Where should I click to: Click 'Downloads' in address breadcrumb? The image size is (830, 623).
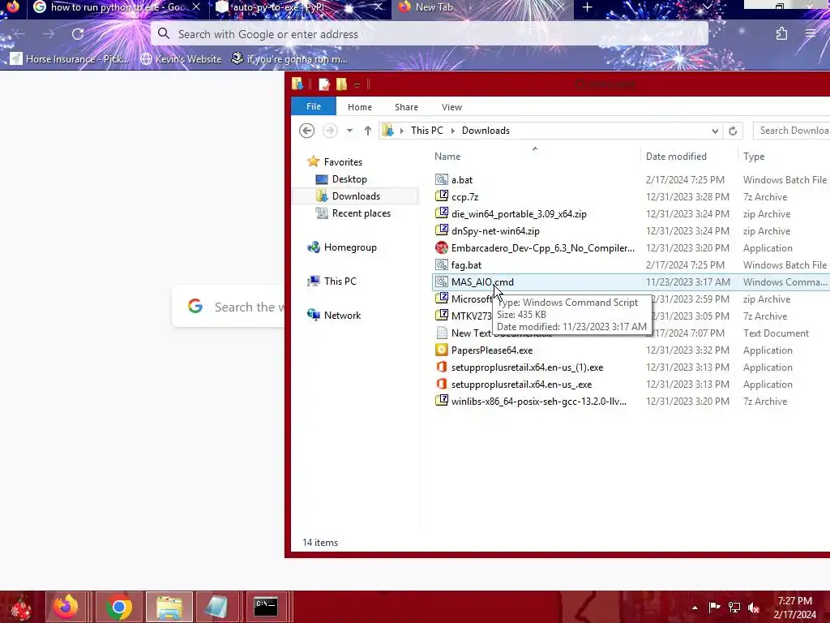(x=486, y=131)
